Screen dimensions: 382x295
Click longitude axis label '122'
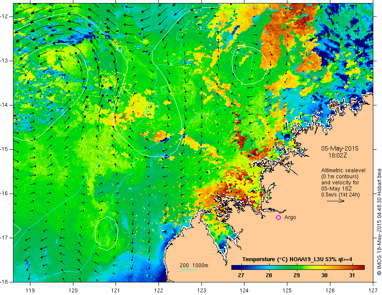pyautogui.click(x=158, y=290)
